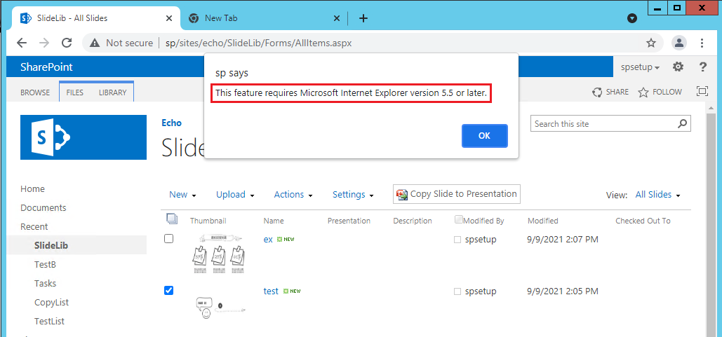Close the SlideLib - All Slides tab
The width and height of the screenshot is (722, 337).
[x=169, y=18]
